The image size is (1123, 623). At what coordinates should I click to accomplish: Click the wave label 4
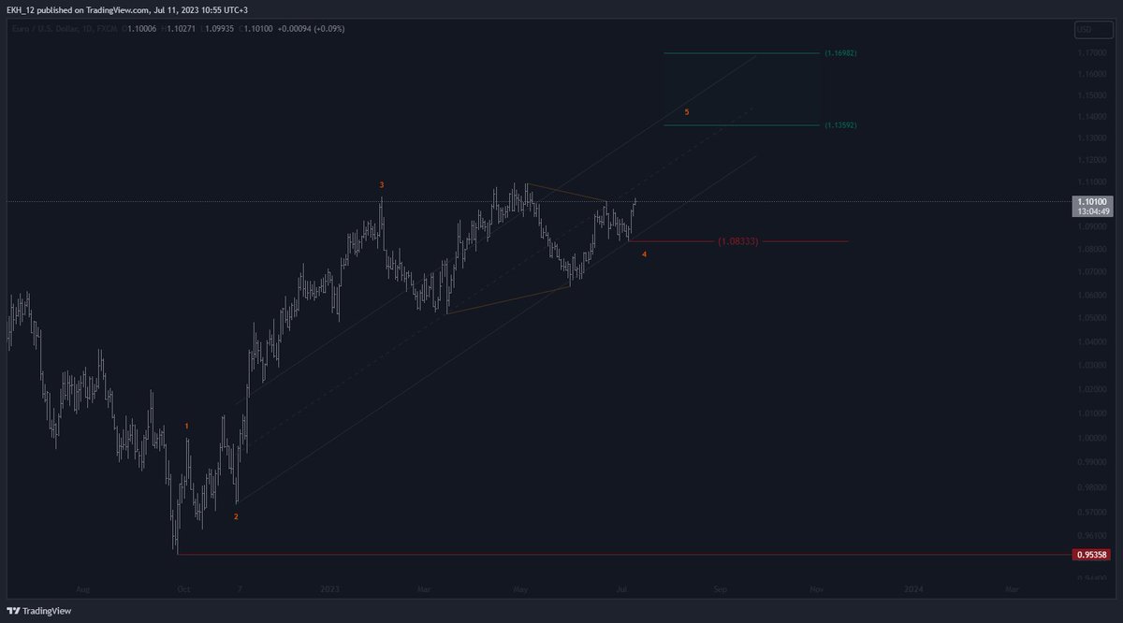coord(645,254)
